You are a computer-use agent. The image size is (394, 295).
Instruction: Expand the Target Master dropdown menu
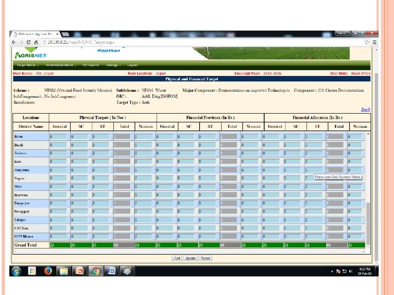(x=27, y=65)
